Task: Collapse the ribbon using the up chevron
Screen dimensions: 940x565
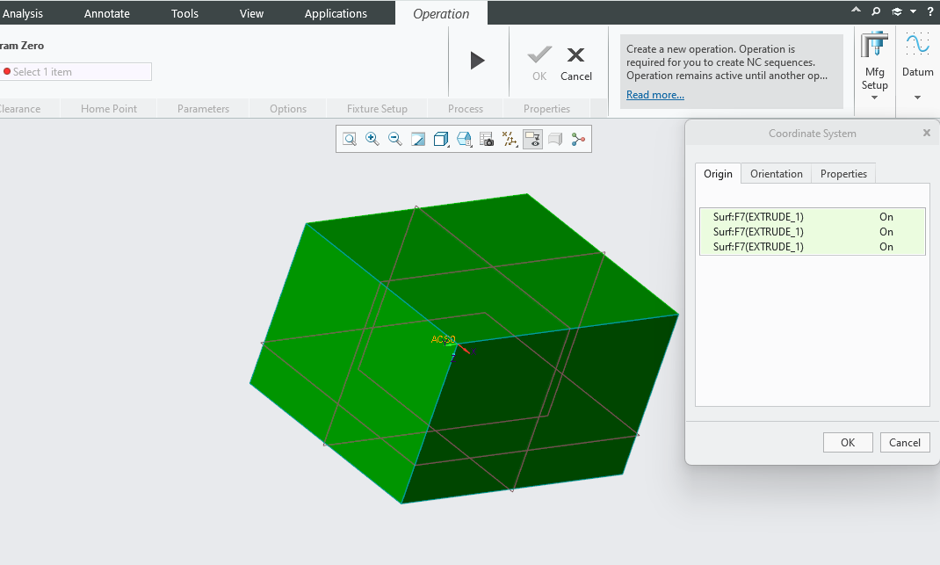Action: coord(856,11)
